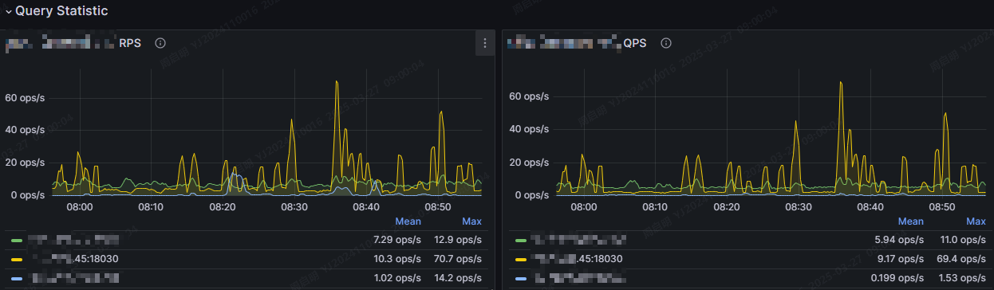994x290 pixels.
Task: Click the 08:30 tick on QPS time axis
Action: click(x=799, y=207)
